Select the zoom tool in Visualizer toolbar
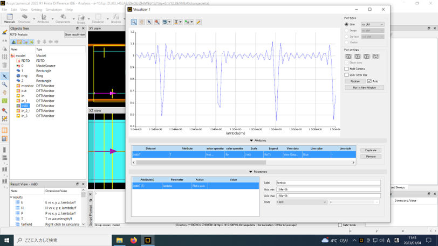 [x=134, y=22]
